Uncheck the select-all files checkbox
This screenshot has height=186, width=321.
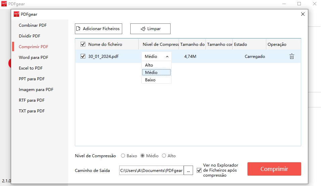click(83, 44)
